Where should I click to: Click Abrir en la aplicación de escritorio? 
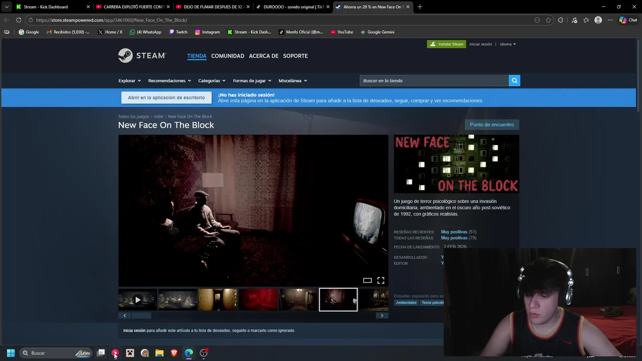pos(166,98)
